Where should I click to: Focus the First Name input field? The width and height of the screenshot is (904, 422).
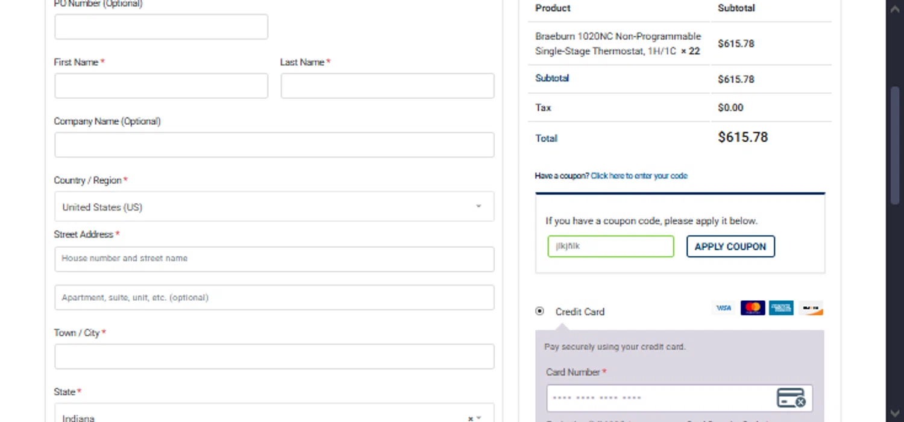[161, 86]
